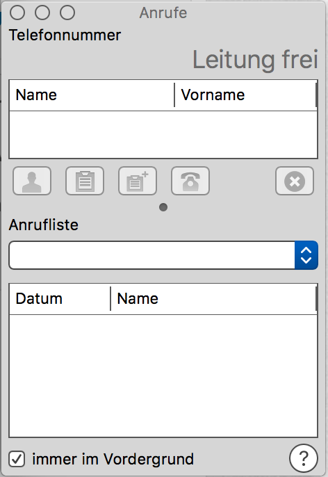This screenshot has height=477, width=328.
Task: Open help with the question mark button
Action: [x=304, y=458]
